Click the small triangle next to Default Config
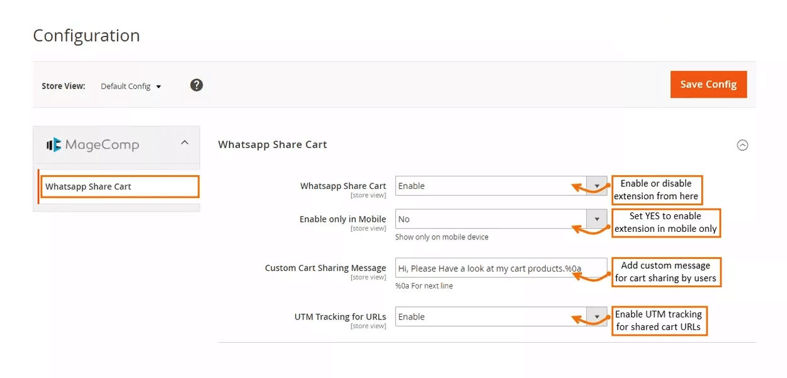This screenshot has height=378, width=787. click(159, 87)
